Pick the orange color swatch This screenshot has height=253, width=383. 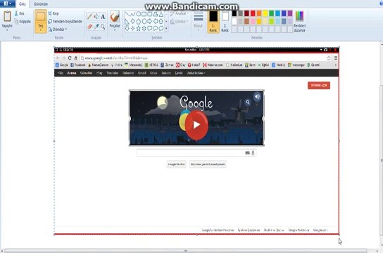tap(259, 13)
